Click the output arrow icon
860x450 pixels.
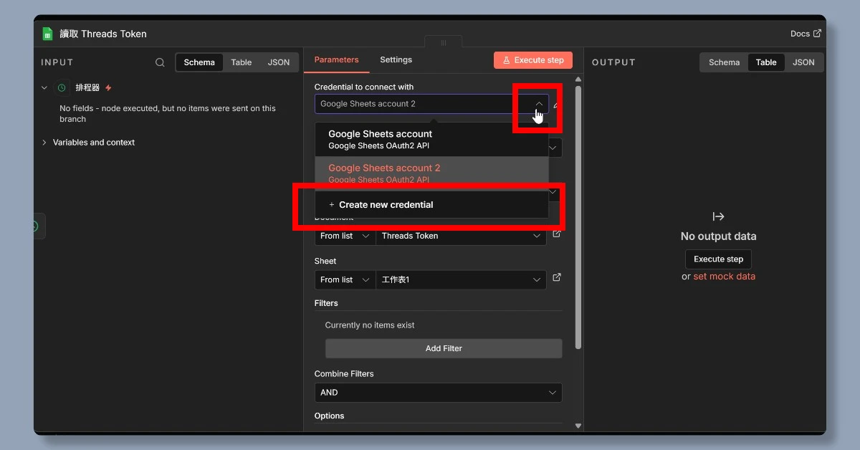718,216
